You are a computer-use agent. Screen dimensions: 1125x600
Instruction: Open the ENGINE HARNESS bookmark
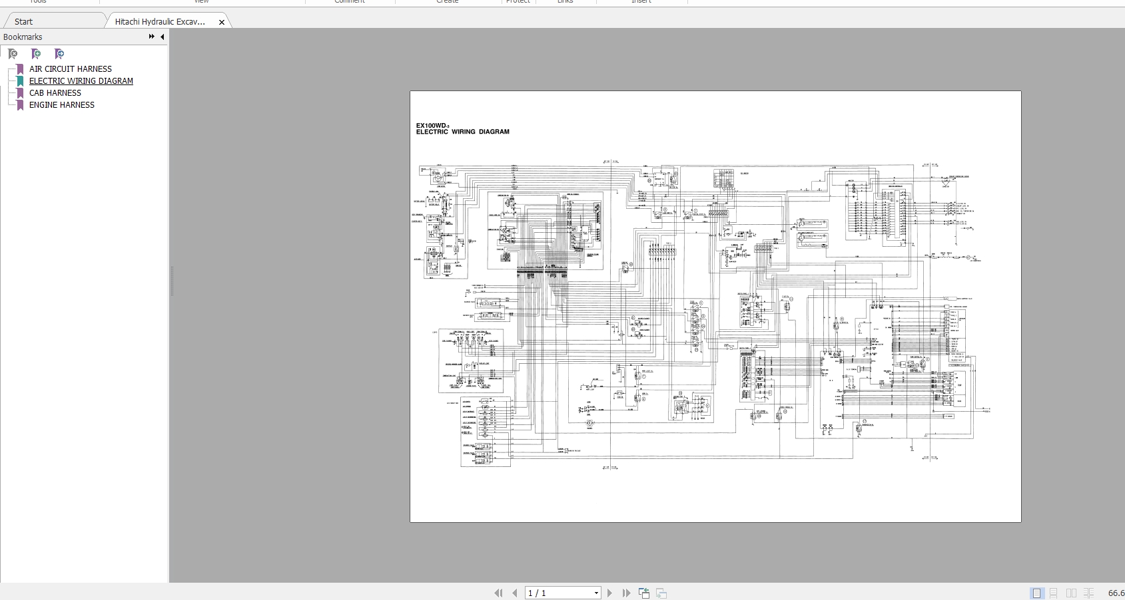(62, 105)
